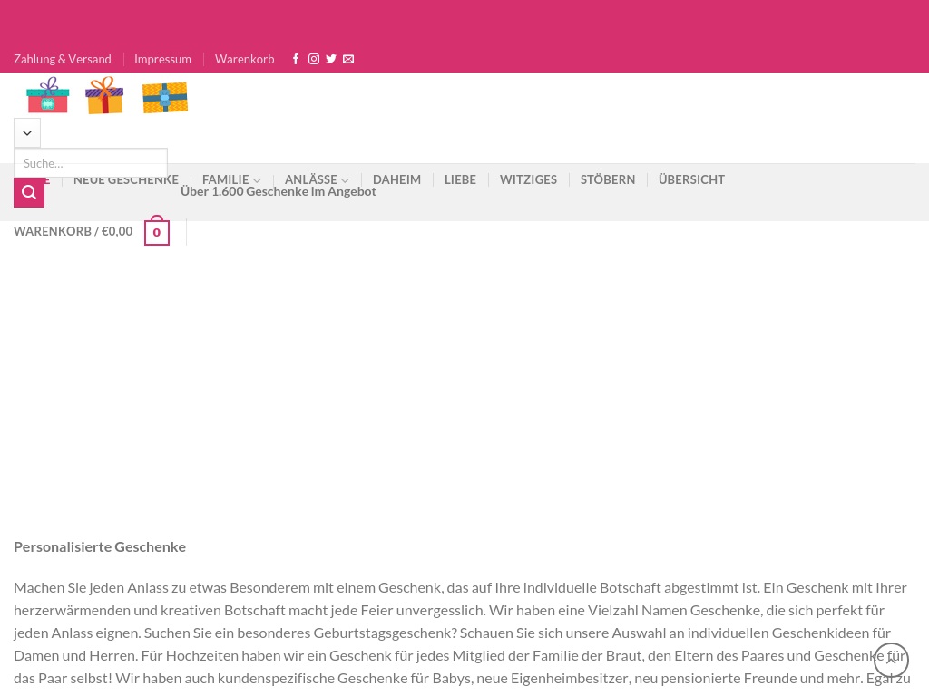929x696 pixels.
Task: Click the scroll-to-top arrow icon
Action: pyautogui.click(x=891, y=661)
